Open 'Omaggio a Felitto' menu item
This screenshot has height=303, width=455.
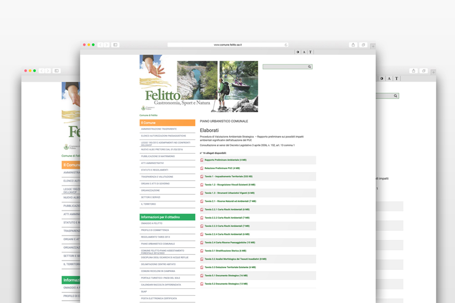pos(152,224)
